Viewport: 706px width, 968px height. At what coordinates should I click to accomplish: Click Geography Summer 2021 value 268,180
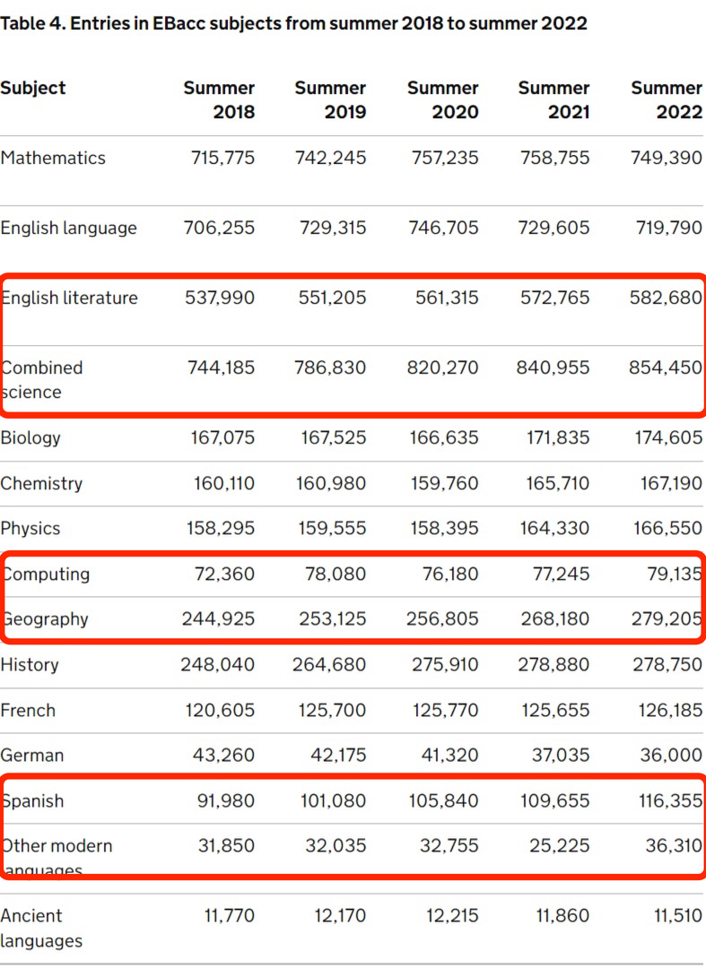point(554,618)
